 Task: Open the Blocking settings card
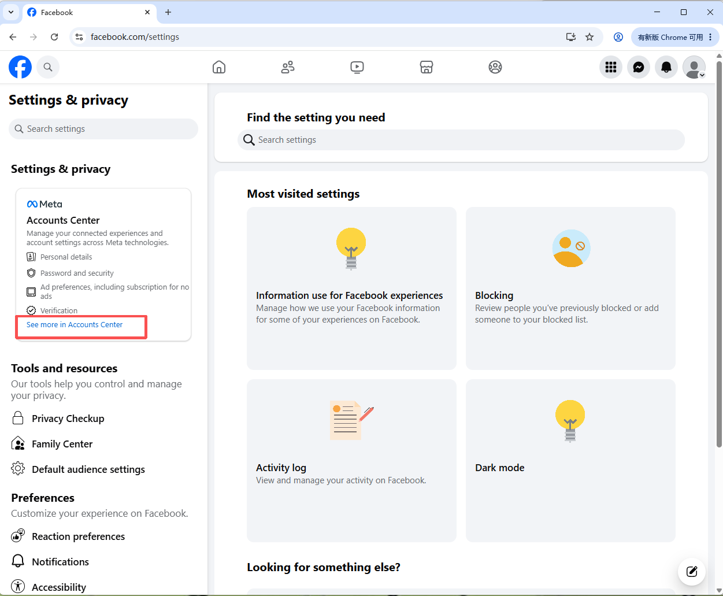point(570,288)
